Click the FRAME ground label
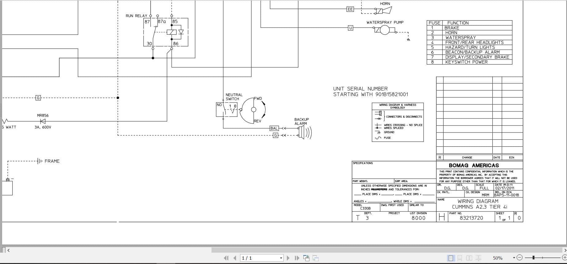This screenshot has height=264, width=567. [52, 161]
